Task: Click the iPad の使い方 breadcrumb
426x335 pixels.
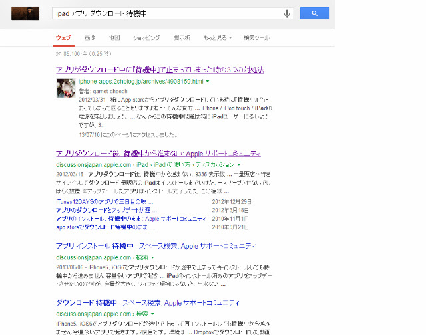Action: [172, 165]
